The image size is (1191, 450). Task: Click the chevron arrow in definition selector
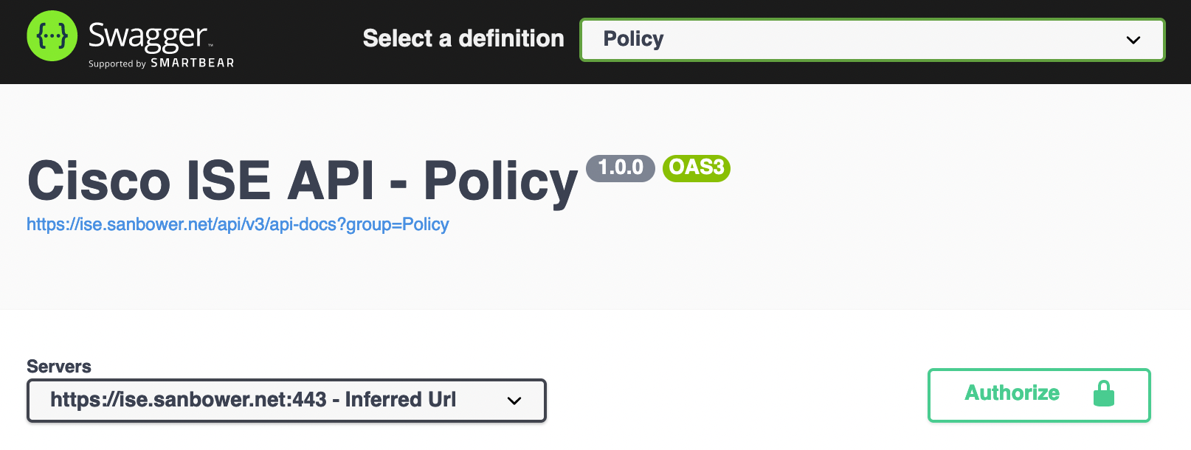[x=1133, y=40]
